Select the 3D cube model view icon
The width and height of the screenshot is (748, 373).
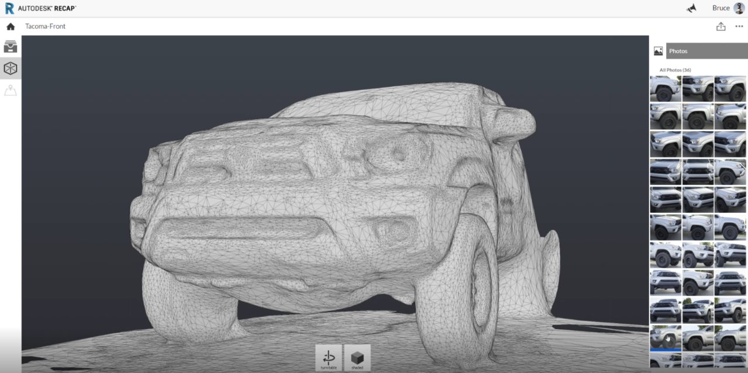coord(11,68)
